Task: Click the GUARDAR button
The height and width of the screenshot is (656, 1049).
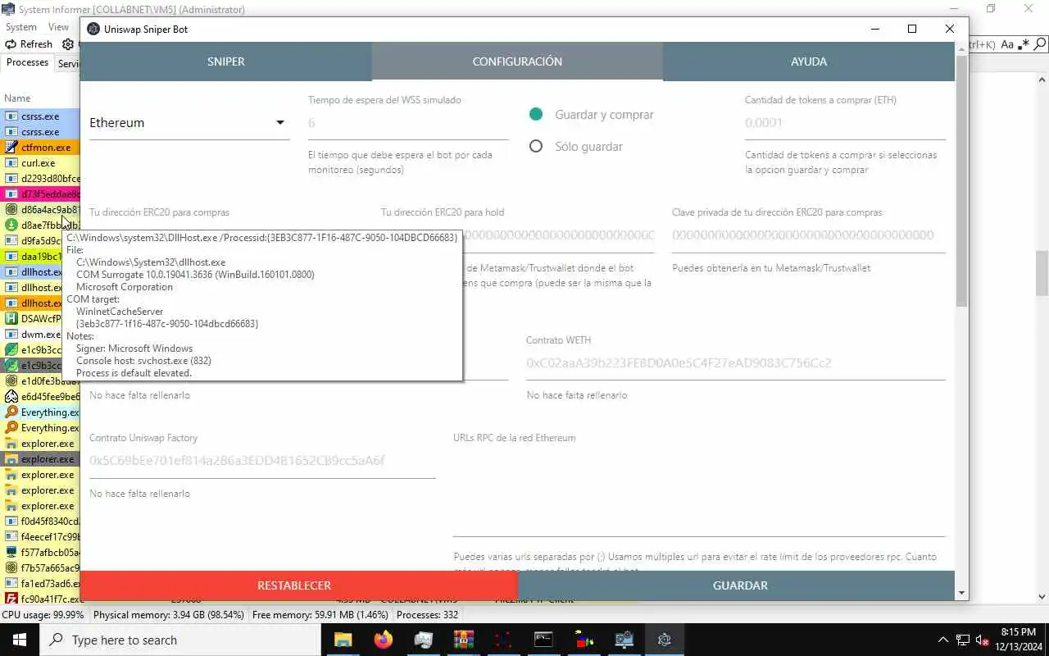Action: [737, 585]
